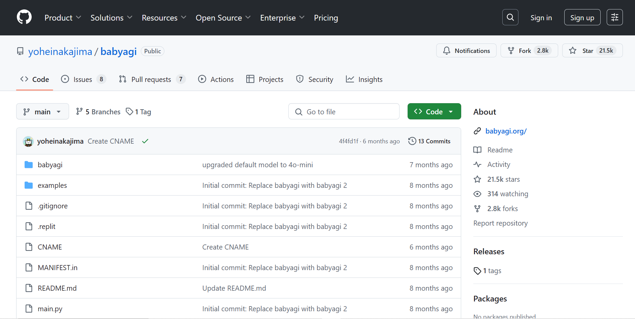635x319 pixels.
Task: Click the GitHub logo icon
Action: coord(24,17)
